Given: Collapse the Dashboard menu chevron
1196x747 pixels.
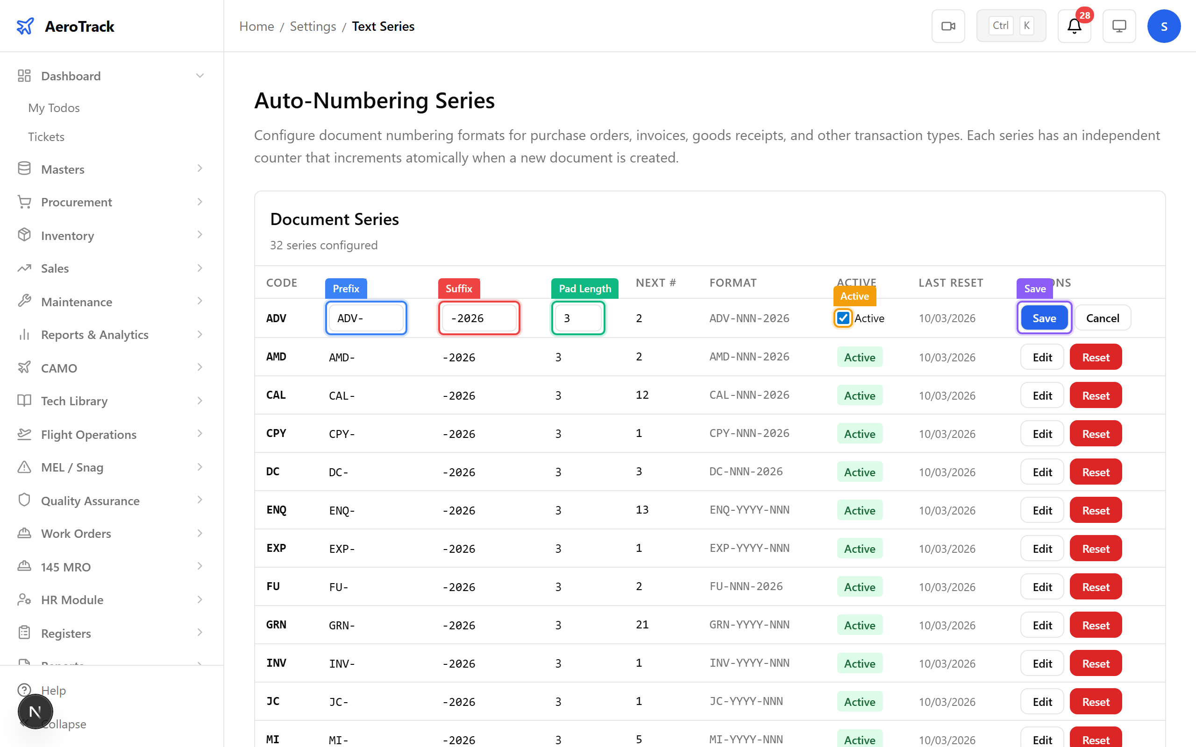Looking at the screenshot, I should pyautogui.click(x=199, y=76).
